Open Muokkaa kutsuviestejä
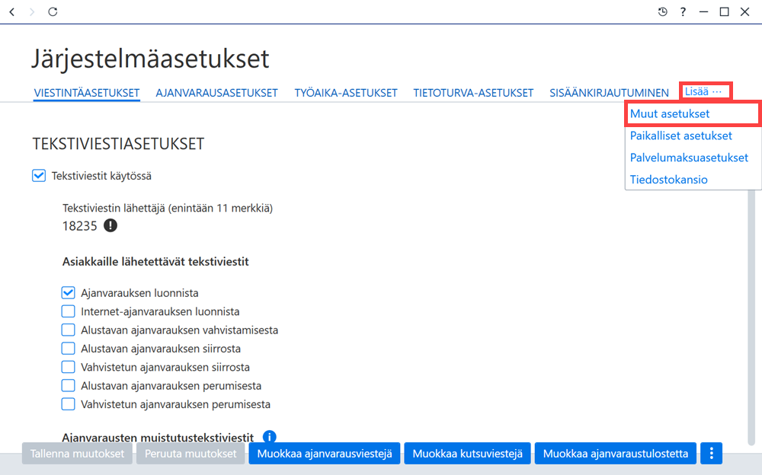 pos(468,454)
